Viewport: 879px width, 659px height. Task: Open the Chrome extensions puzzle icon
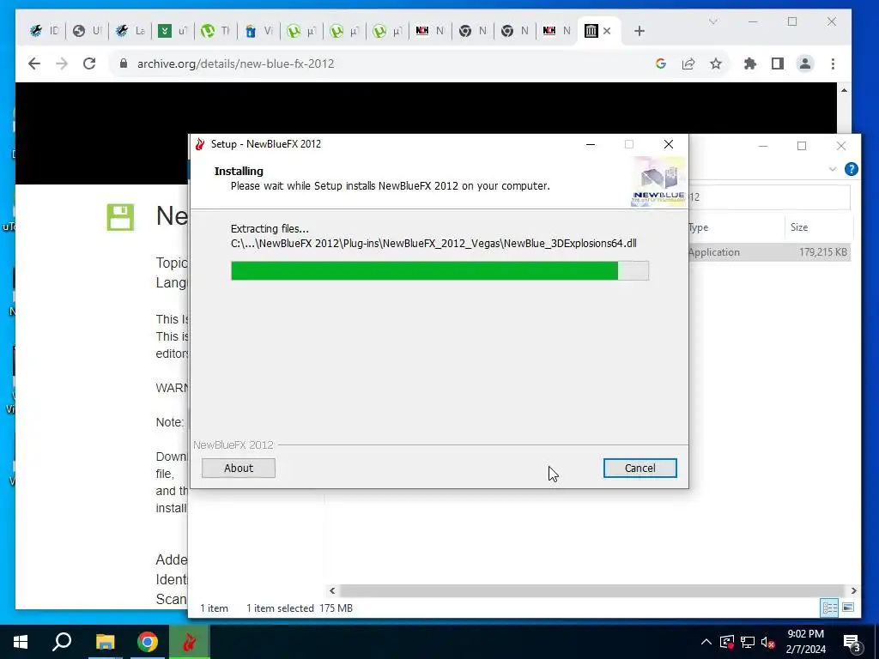(x=750, y=63)
